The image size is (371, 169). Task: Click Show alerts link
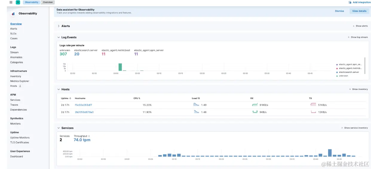tap(360, 26)
